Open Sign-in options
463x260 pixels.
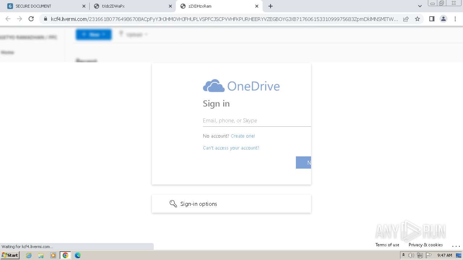[231, 204]
